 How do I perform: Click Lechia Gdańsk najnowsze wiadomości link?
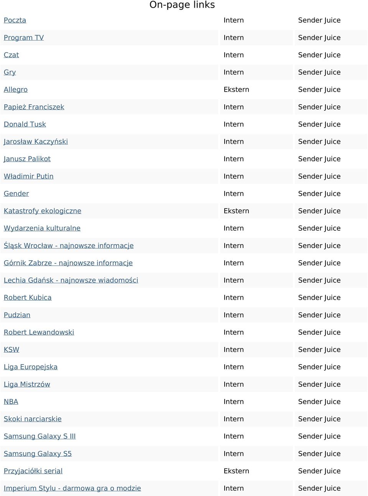pos(71,280)
